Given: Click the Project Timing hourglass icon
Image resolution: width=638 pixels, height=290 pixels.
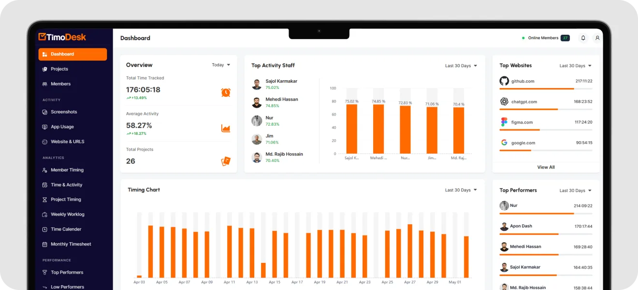Looking at the screenshot, I should click(x=44, y=200).
